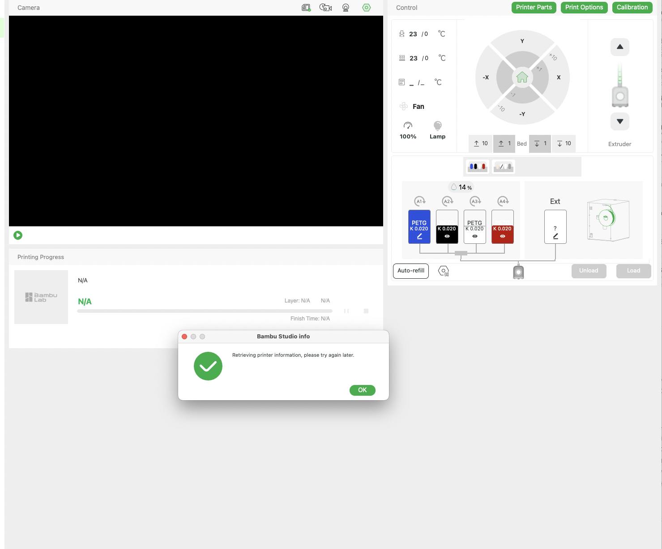Click the extruder icon below AMS

(x=518, y=272)
